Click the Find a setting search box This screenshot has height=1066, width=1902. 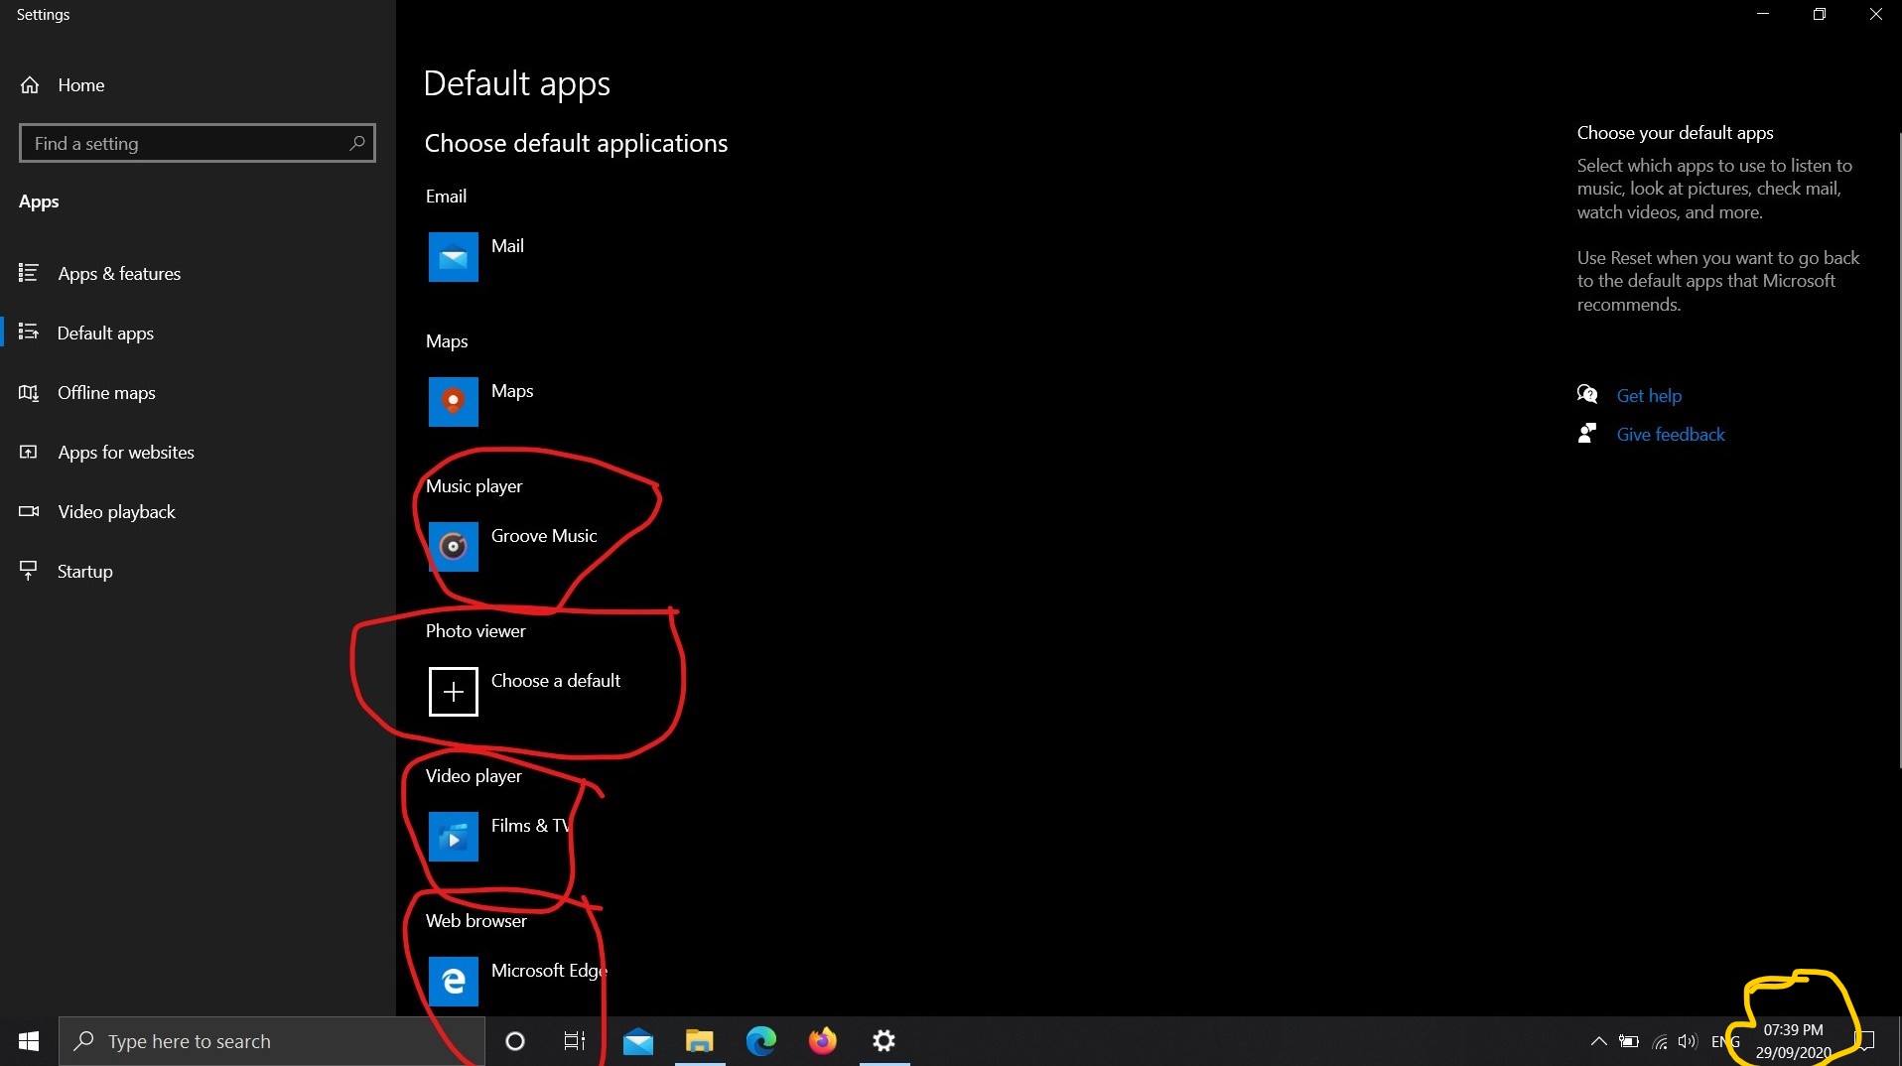197,143
